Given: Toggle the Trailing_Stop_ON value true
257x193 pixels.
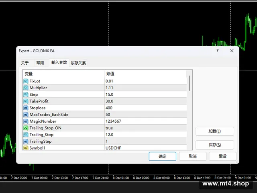Looking at the screenshot, I should tap(109, 128).
